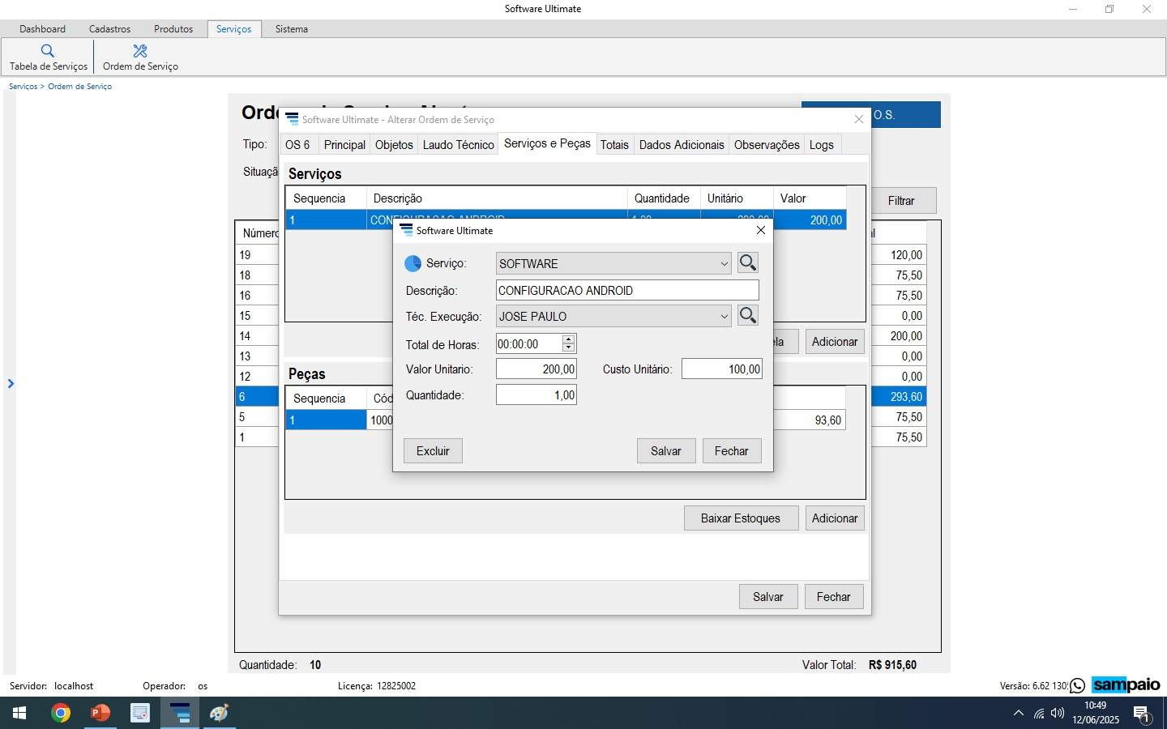Click Adicionar button under Peças grid

[x=835, y=518]
